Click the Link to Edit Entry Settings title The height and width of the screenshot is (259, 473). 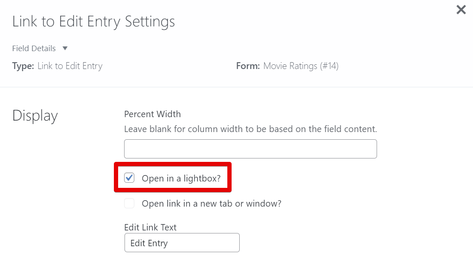coord(93,22)
